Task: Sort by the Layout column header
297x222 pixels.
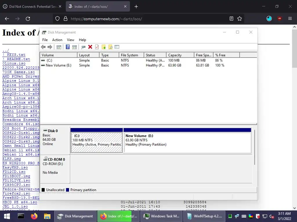Action: click(88, 55)
